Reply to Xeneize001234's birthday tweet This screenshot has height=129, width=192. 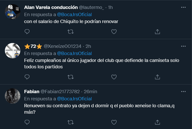(x=27, y=77)
